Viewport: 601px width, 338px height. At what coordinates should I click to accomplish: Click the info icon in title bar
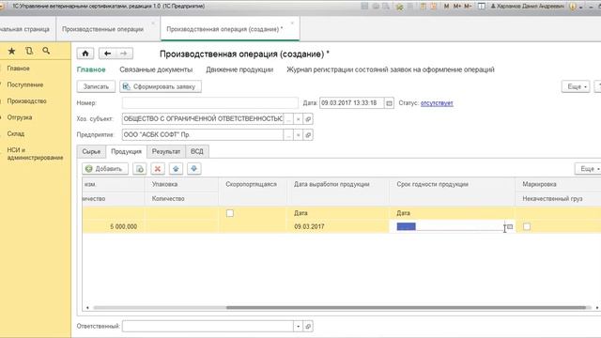coord(573,7)
